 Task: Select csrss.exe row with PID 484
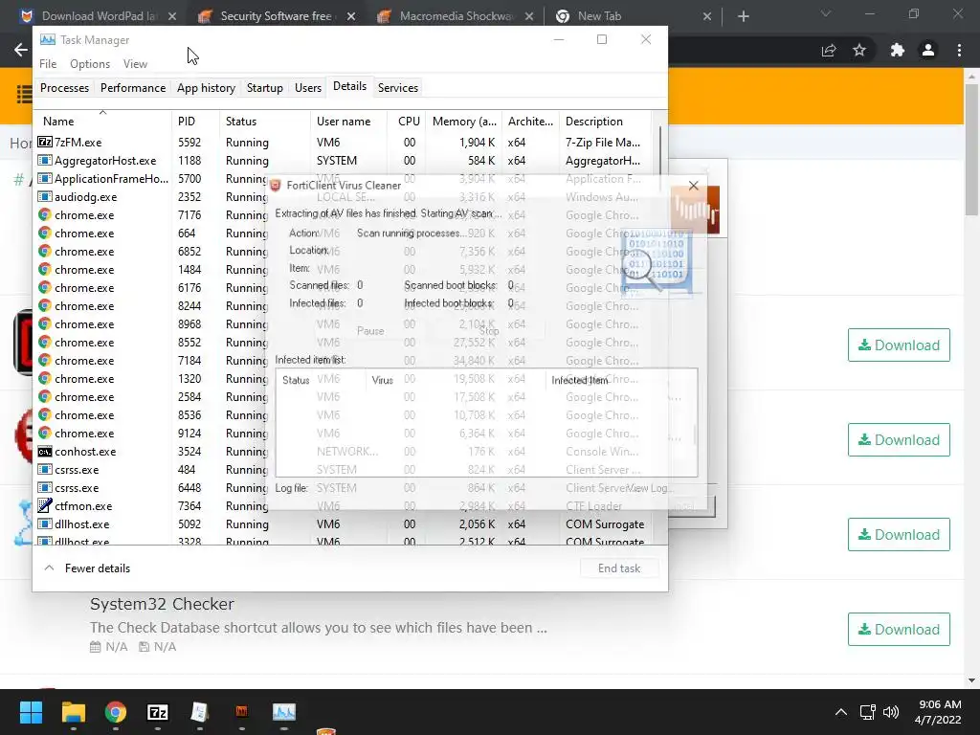[343, 469]
